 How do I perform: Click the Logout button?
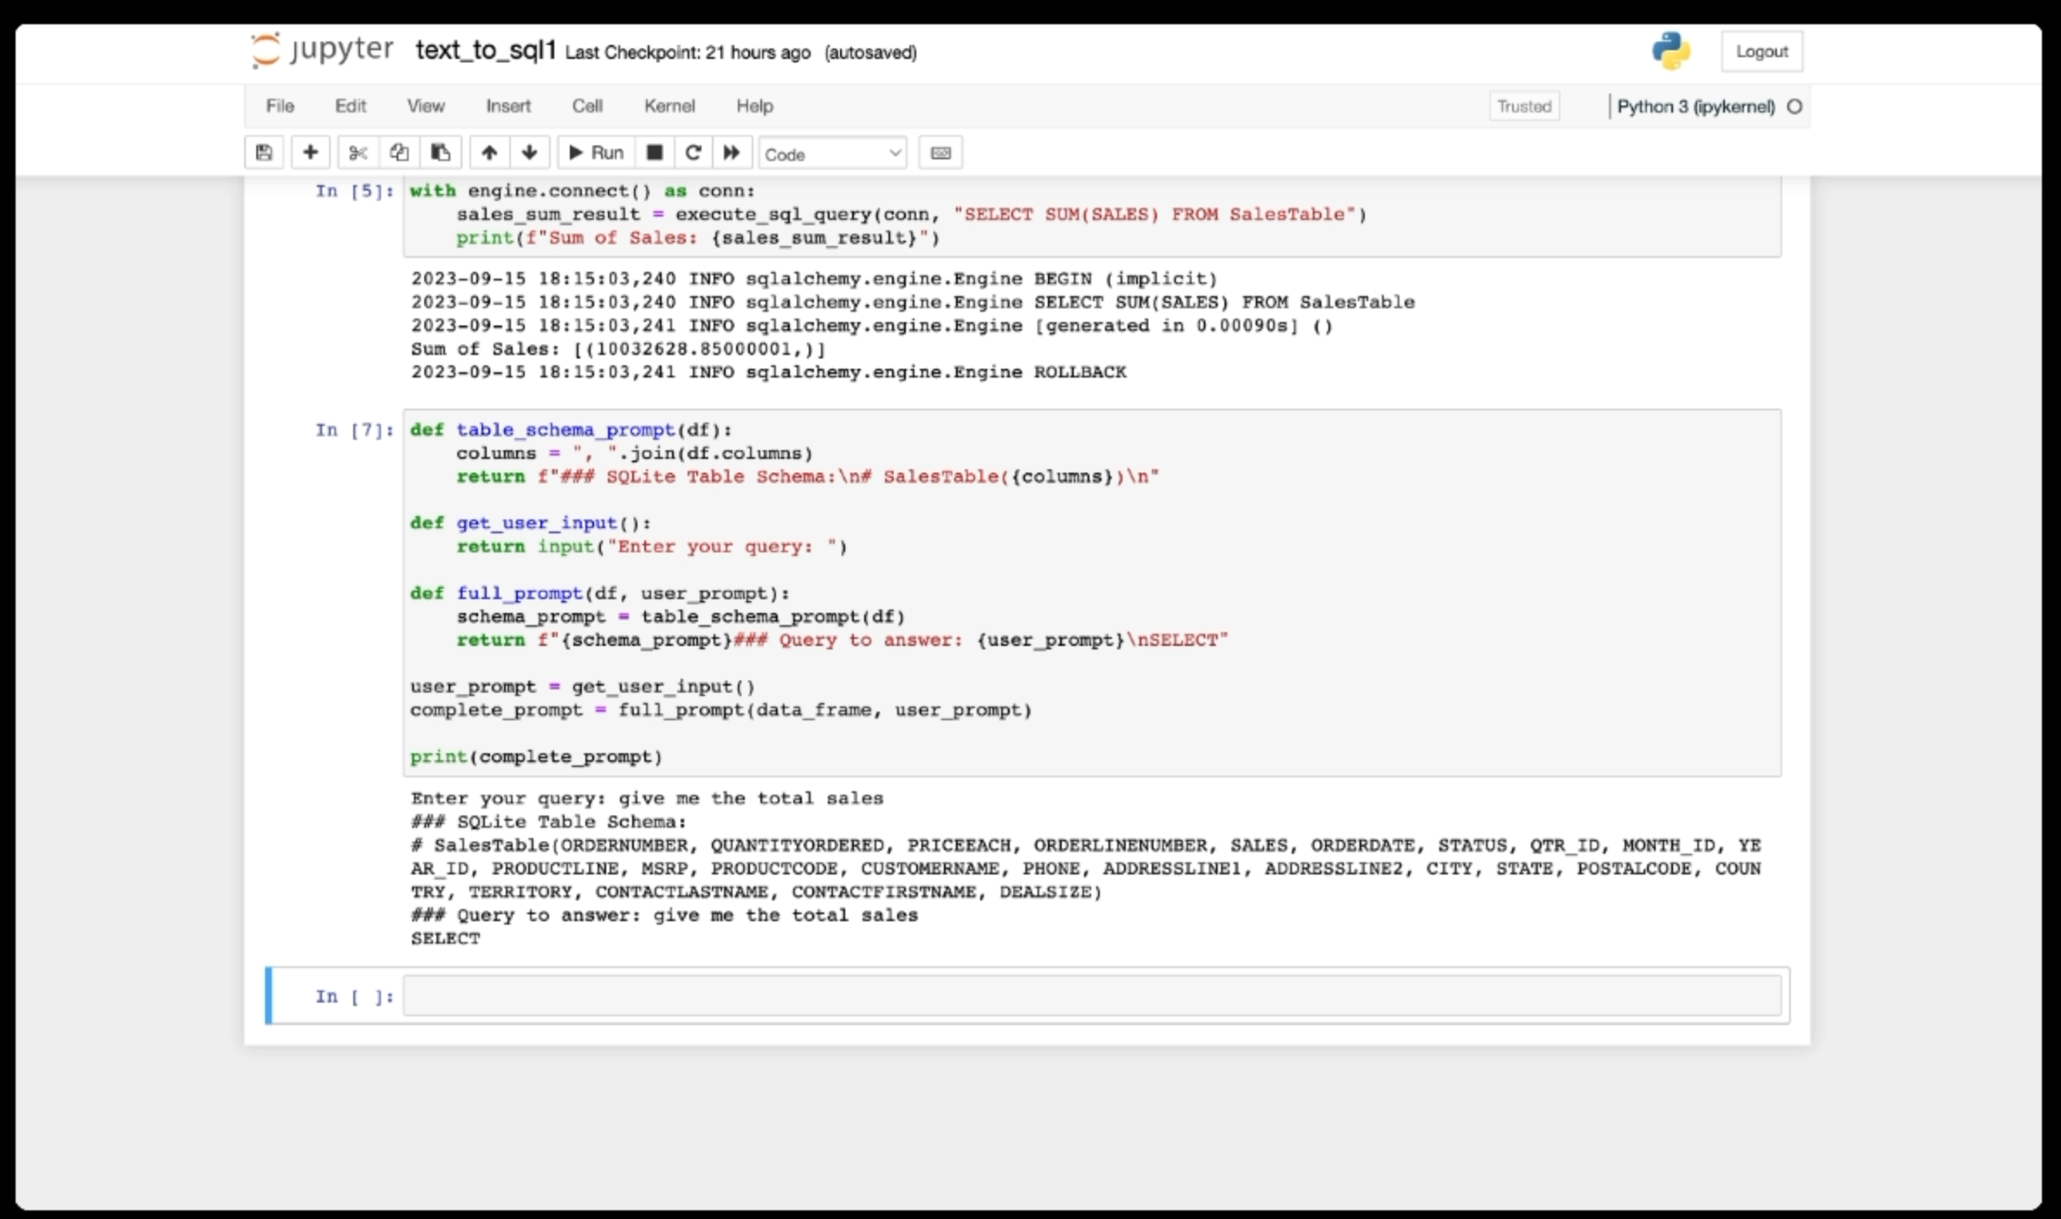click(1761, 51)
